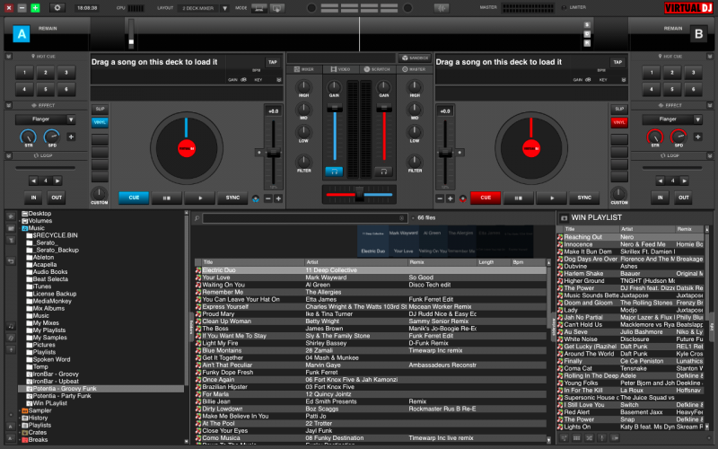Click the plus icon beside deck A effect knobs
The height and width of the screenshot is (449, 718).
(71, 136)
